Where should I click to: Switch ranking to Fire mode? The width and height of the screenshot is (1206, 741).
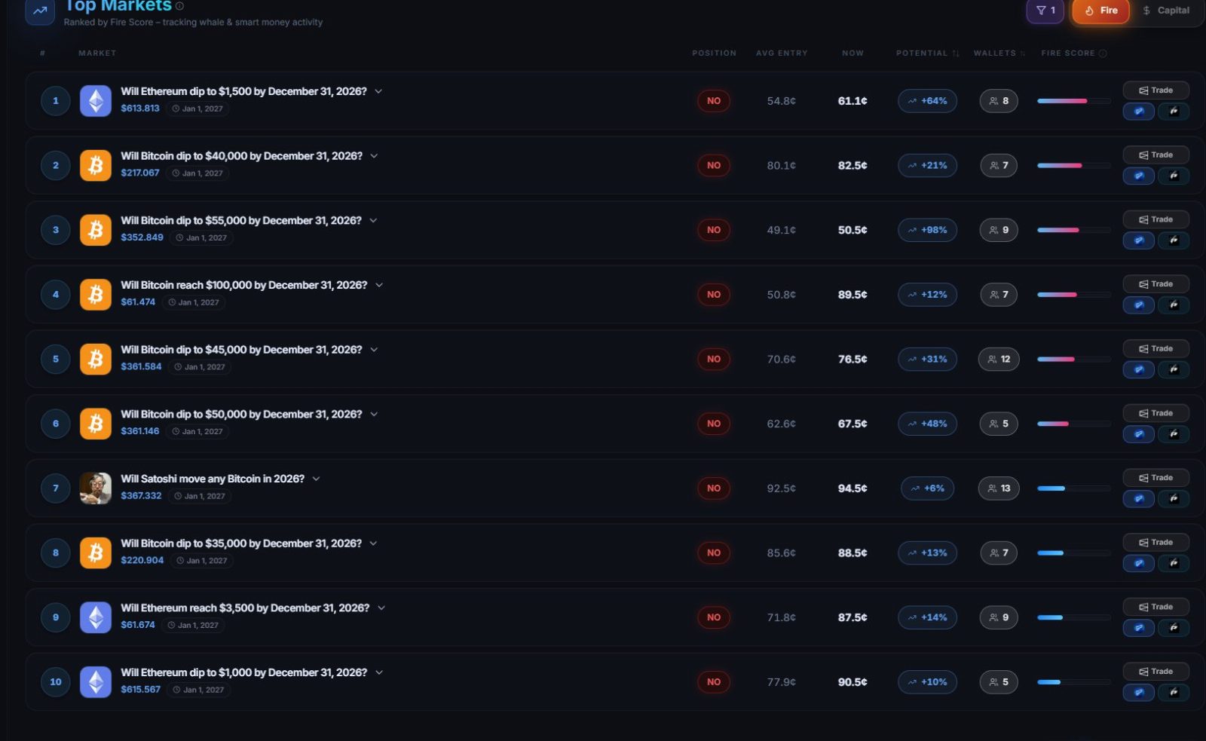(1100, 11)
